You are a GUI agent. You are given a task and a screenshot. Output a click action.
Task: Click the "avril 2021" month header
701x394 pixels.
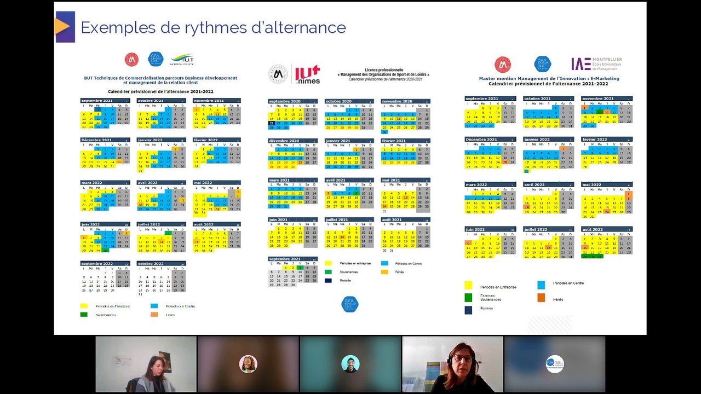[x=349, y=180]
